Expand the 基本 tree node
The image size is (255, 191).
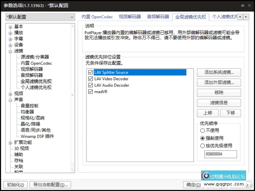(x=10, y=27)
